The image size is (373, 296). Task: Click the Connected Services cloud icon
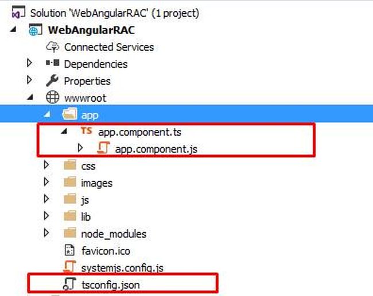pos(53,47)
